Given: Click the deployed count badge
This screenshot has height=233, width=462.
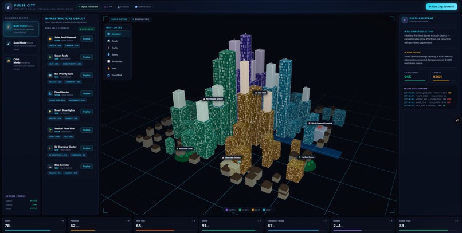Looking at the screenshot, I should click(x=87, y=29).
